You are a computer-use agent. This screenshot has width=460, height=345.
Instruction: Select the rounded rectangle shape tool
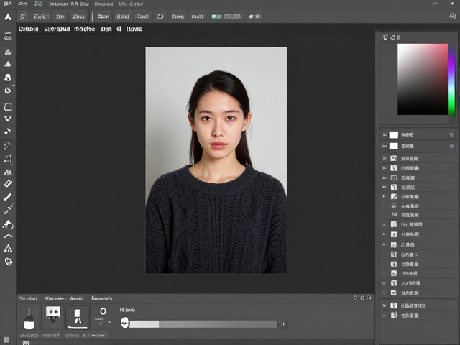pyautogui.click(x=8, y=106)
